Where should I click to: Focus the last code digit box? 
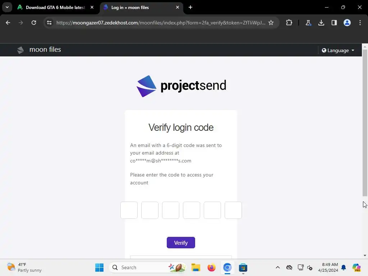click(233, 210)
